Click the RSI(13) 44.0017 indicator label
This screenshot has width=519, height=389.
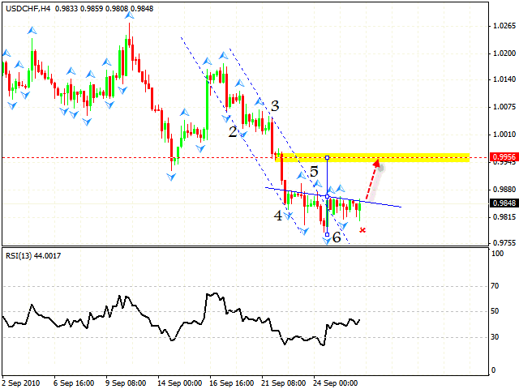33,256
